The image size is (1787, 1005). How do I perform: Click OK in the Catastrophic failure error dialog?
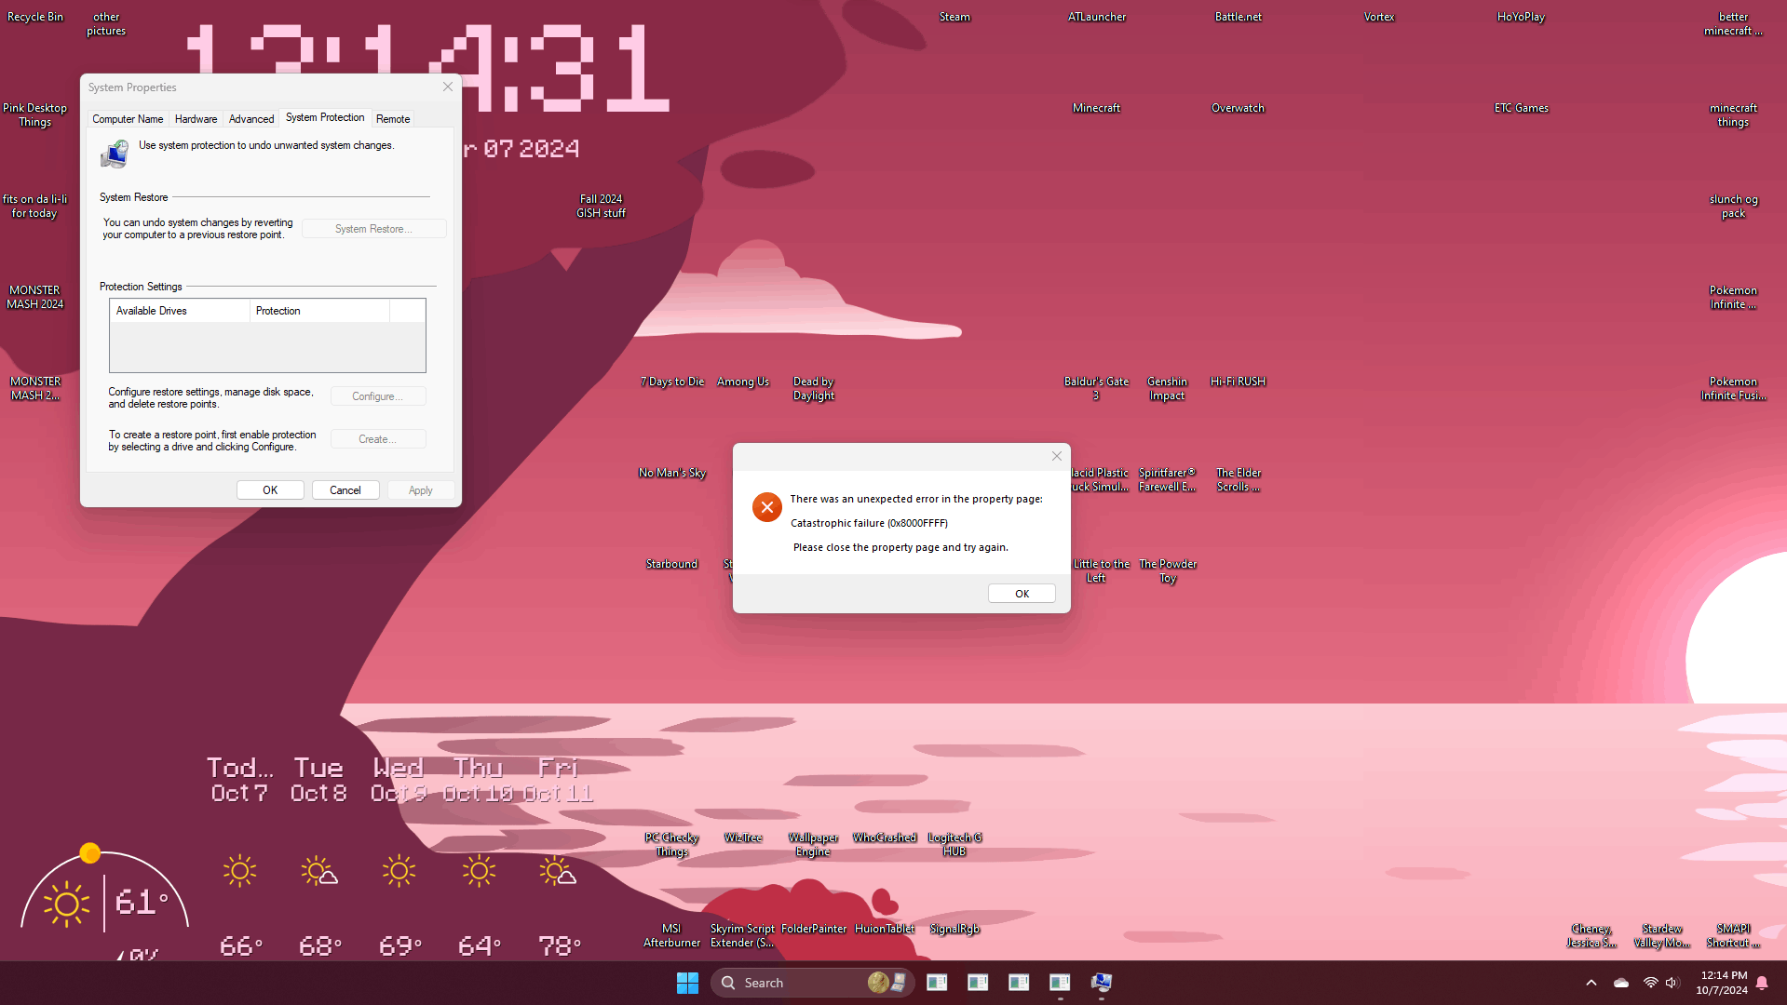click(1022, 594)
